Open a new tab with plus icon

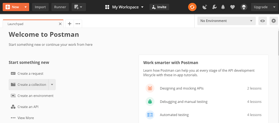point(70,24)
